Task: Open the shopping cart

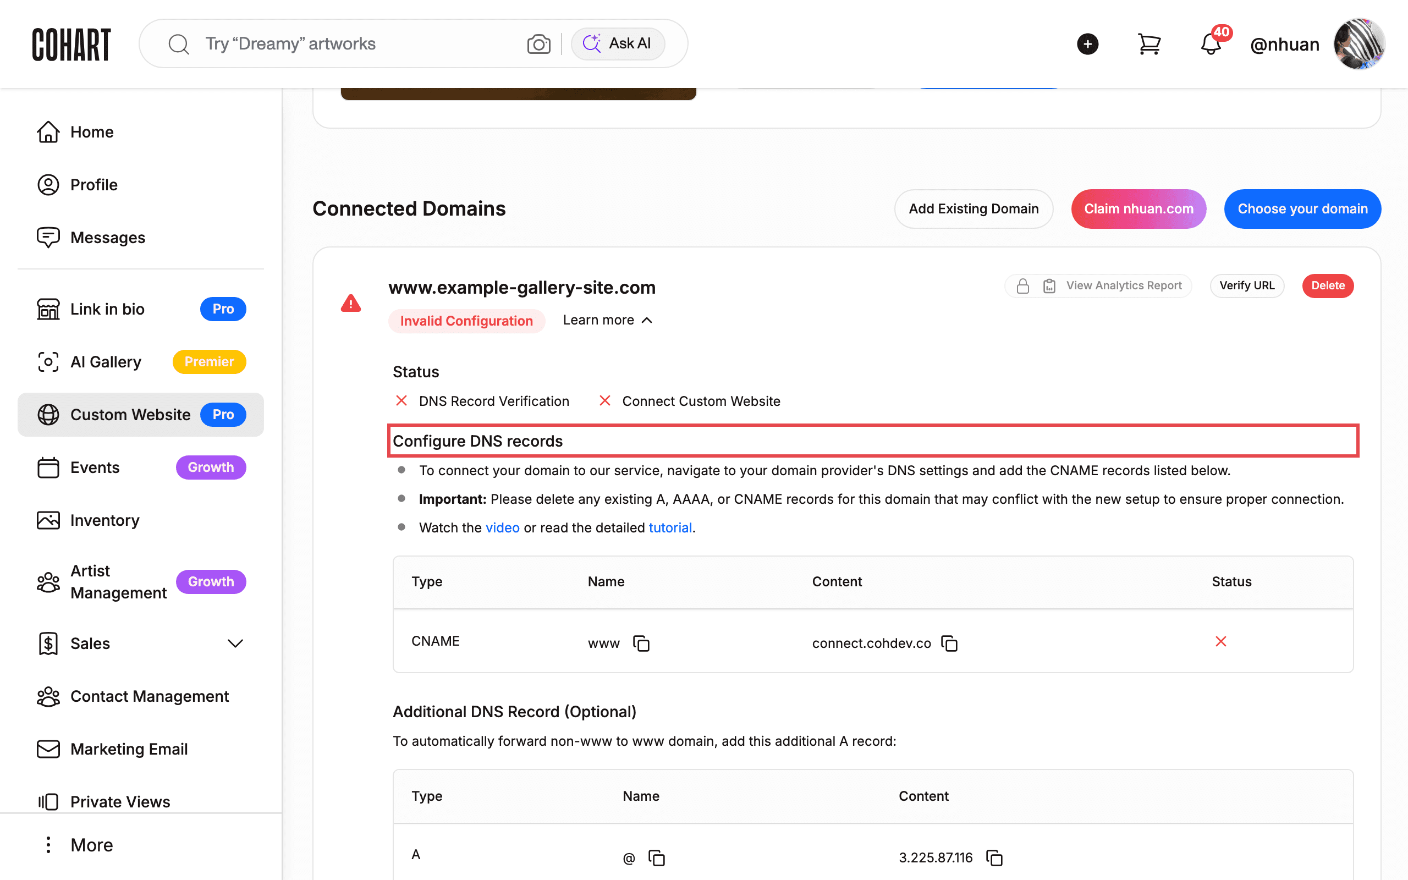Action: click(1149, 44)
